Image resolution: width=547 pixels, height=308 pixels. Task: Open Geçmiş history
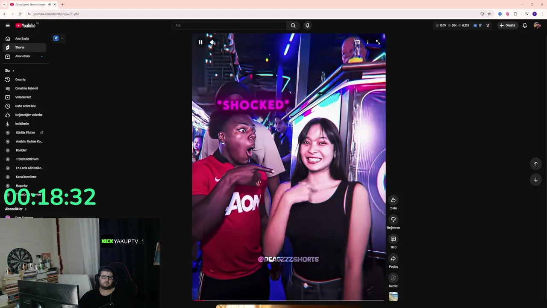coord(24,80)
